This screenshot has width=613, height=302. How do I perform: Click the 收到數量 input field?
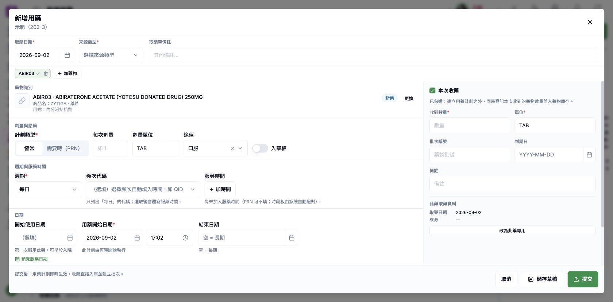(x=470, y=125)
